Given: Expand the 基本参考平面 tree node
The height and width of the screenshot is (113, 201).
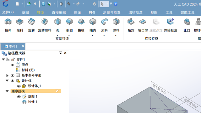Looking at the screenshot, I should (x=7, y=76).
